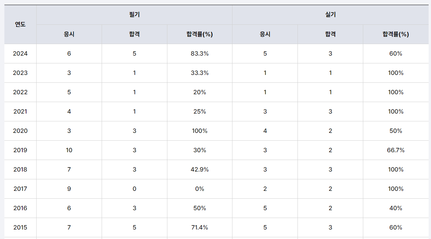Select the 2016 실기 40% cell

point(396,208)
